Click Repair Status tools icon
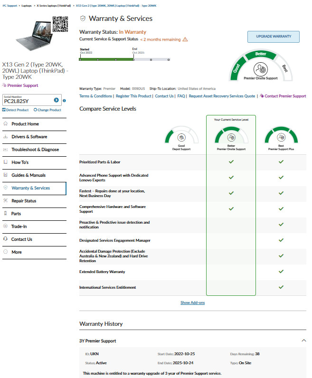The image size is (312, 378). click(6, 200)
